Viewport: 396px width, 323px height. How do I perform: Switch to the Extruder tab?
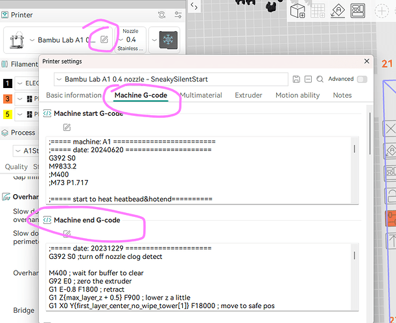point(248,95)
